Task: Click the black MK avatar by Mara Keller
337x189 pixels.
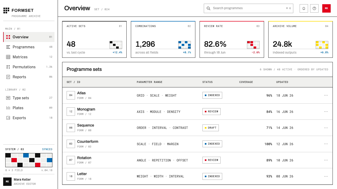Action: [7, 182]
